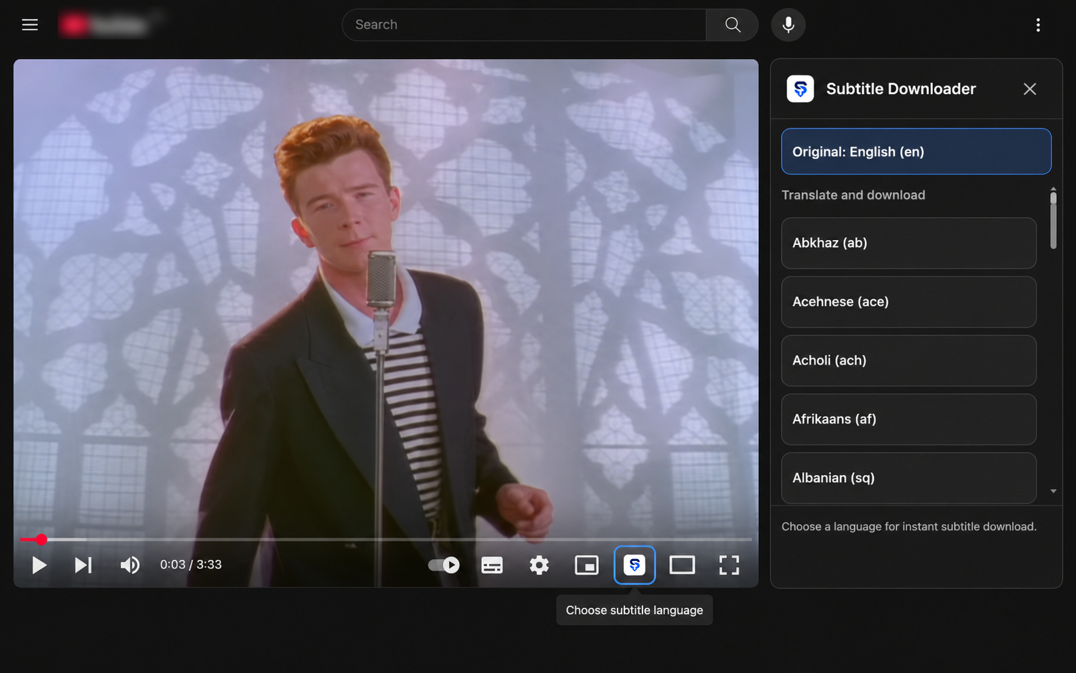Focus the Search input field
Screen dimensions: 1076x673
pos(524,25)
